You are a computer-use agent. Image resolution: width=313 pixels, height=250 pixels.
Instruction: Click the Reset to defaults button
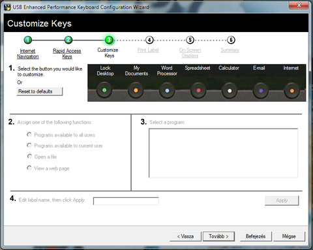[x=40, y=91]
